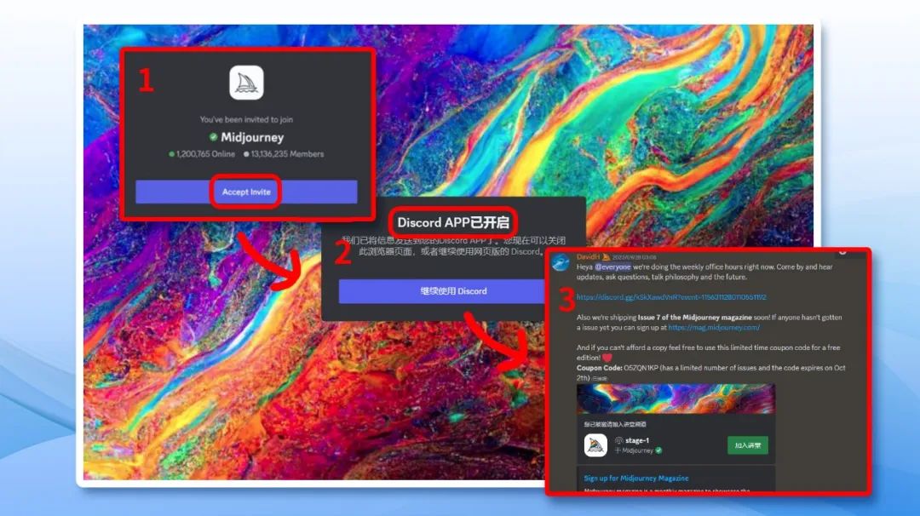Click the @everyone mention
The height and width of the screenshot is (516, 920).
[612, 267]
